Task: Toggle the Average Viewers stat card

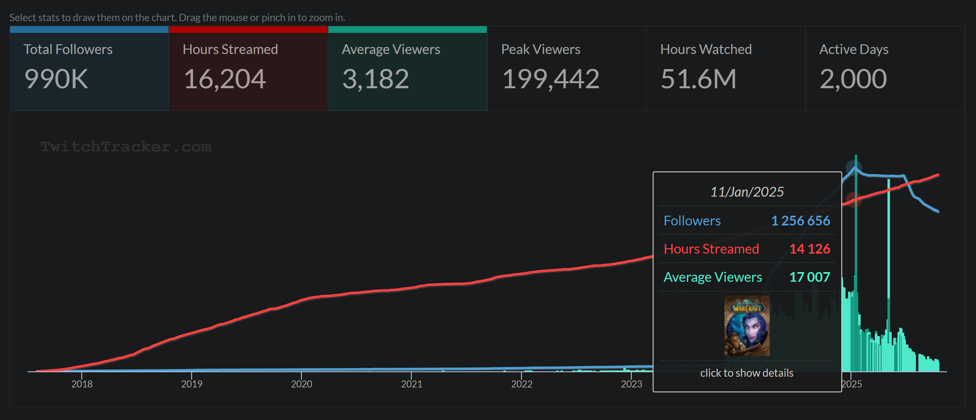Action: coord(407,68)
